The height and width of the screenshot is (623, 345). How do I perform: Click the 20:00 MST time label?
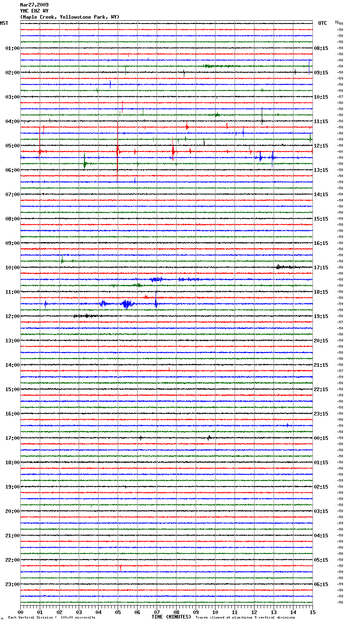13,511
